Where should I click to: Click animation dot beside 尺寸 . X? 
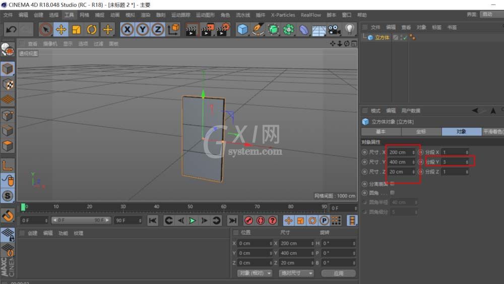(364, 152)
